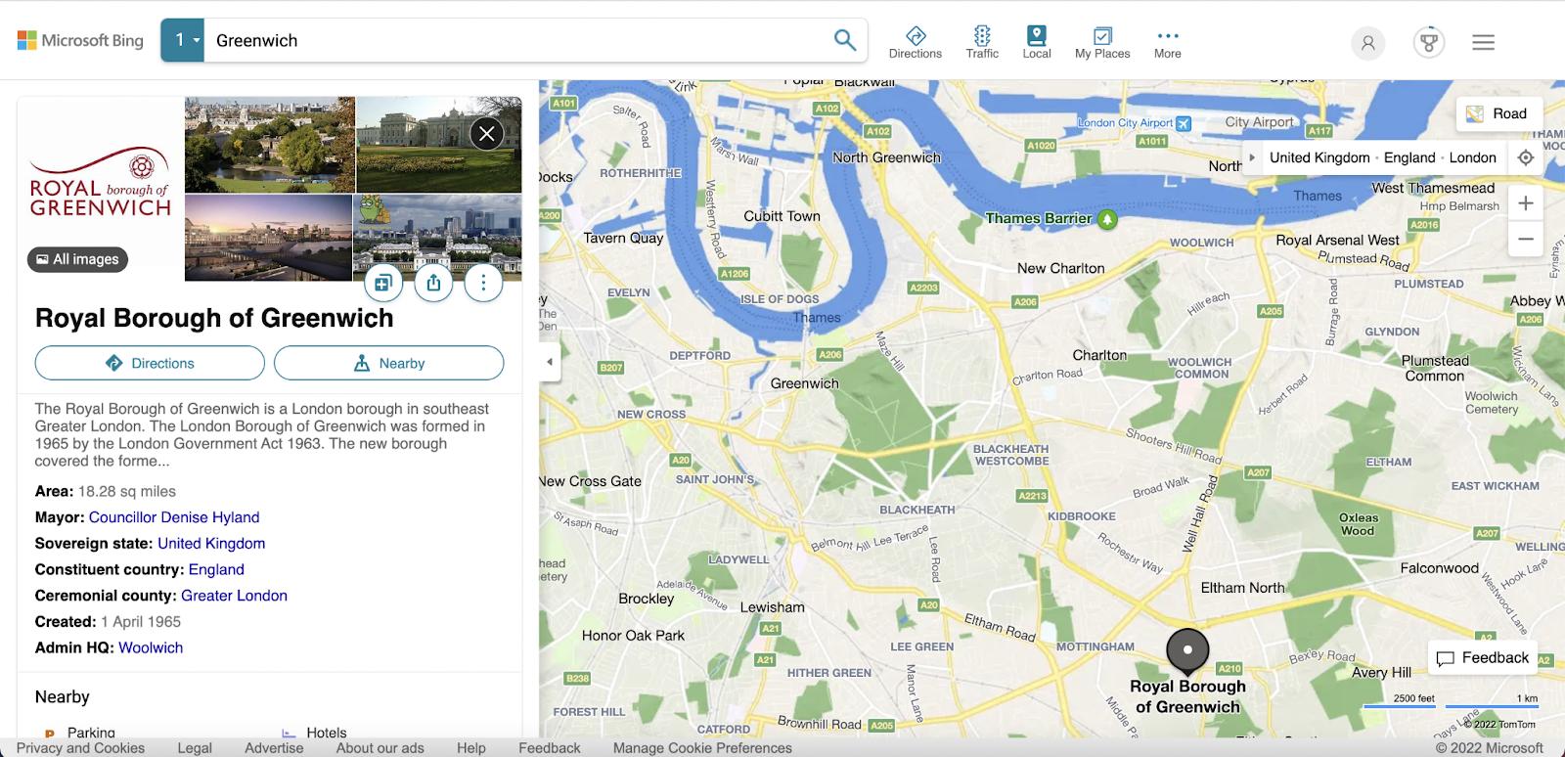Open the Feedback footer link
This screenshot has width=1565, height=757.
pyautogui.click(x=550, y=748)
